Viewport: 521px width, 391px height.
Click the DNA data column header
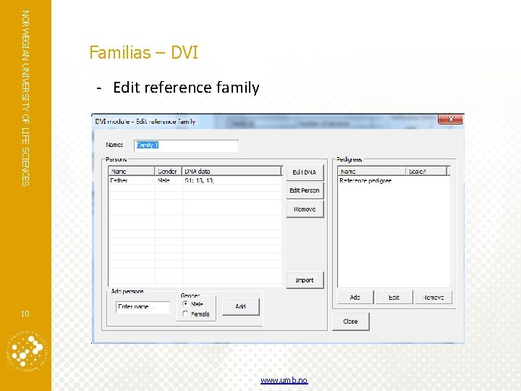(x=232, y=171)
